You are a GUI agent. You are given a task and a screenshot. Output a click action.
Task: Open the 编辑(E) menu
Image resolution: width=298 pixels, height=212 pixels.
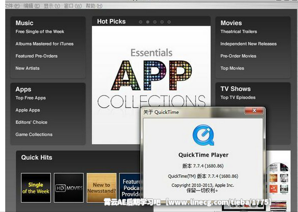coord(31,6)
